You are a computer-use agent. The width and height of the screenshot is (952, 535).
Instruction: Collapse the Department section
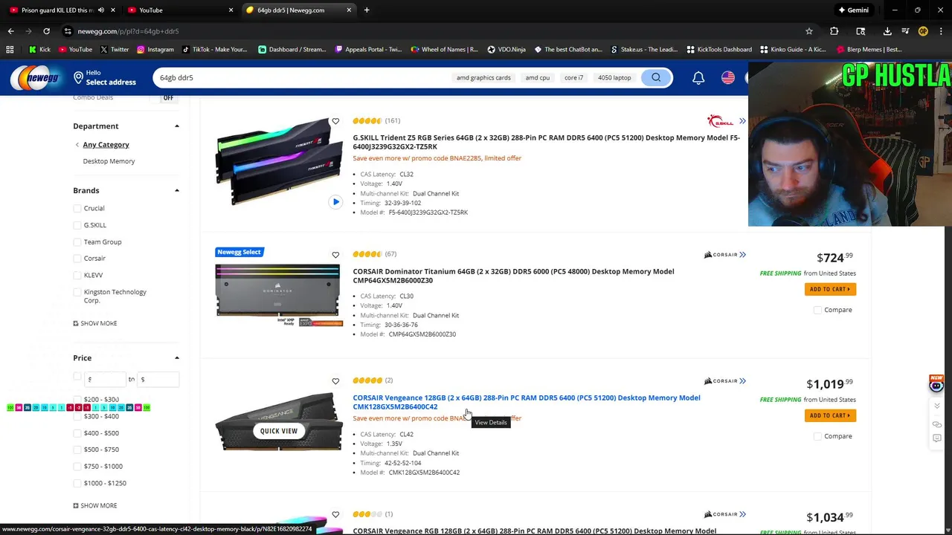(177, 126)
